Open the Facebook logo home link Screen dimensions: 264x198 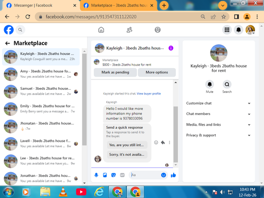tap(8, 30)
